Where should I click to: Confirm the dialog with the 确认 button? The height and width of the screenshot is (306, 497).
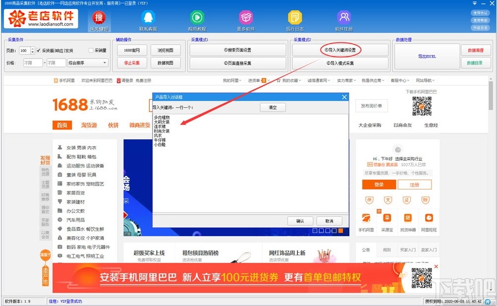301,220
